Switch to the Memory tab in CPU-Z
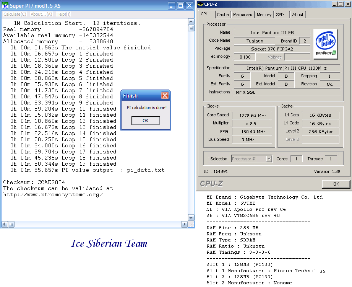 pos(264,15)
